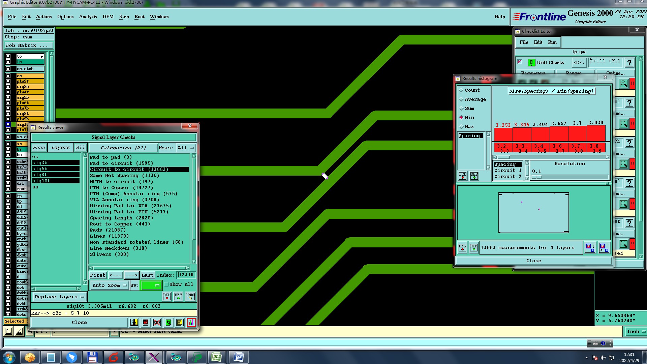Click the UNDO icon in Results viewer
This screenshot has width=647, height=364.
(190, 297)
